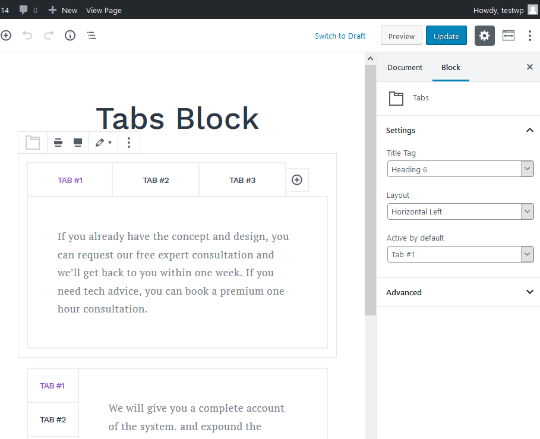Open the block's more options menu
Viewport: 540px width, 439px height.
129,143
